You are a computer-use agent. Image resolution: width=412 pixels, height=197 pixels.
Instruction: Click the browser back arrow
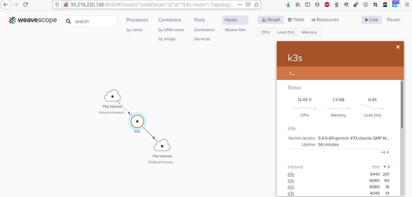tap(5, 5)
